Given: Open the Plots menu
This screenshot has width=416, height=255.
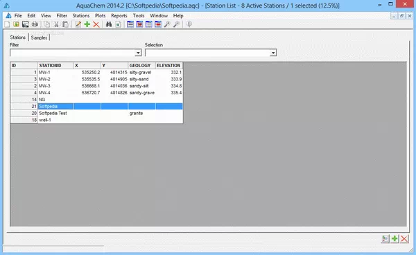Looking at the screenshot, I should (x=101, y=16).
